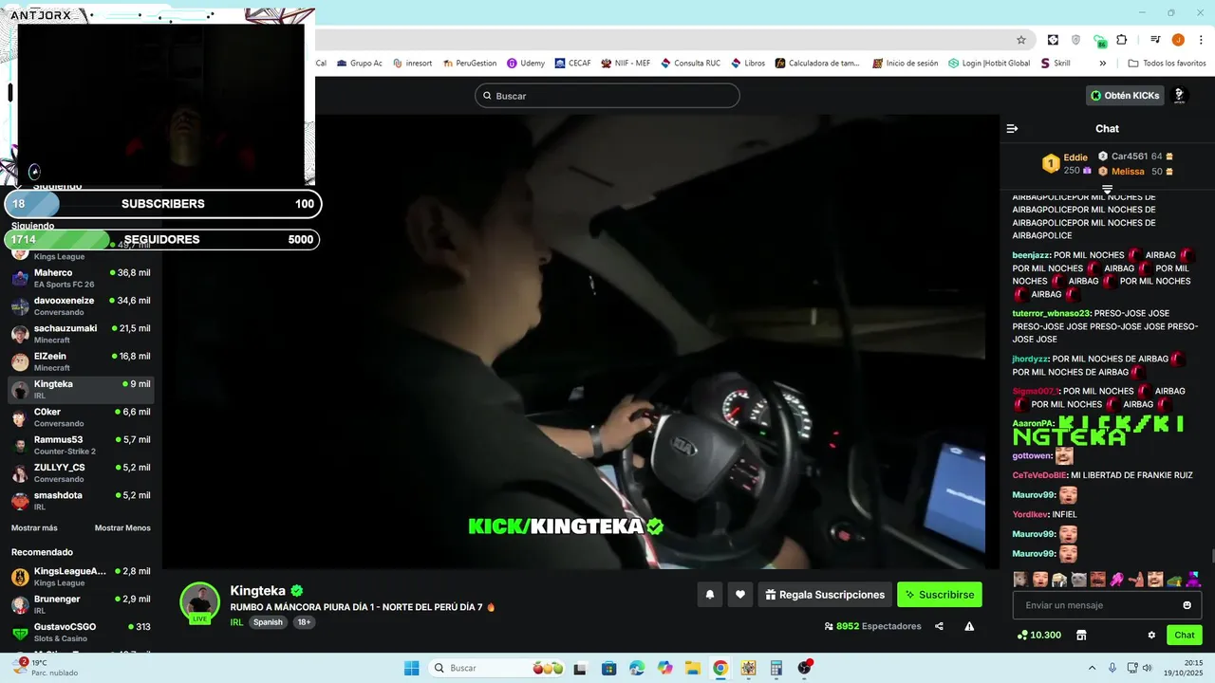1215x683 pixels.
Task: Open chat settings gear icon
Action: point(1151,635)
